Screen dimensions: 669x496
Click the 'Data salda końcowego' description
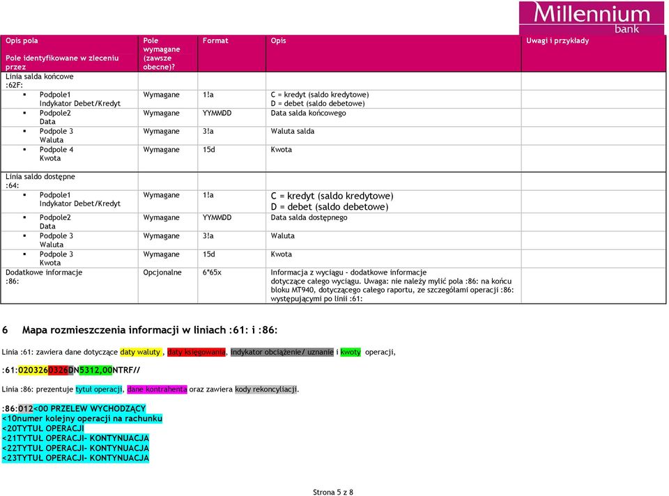coord(308,113)
